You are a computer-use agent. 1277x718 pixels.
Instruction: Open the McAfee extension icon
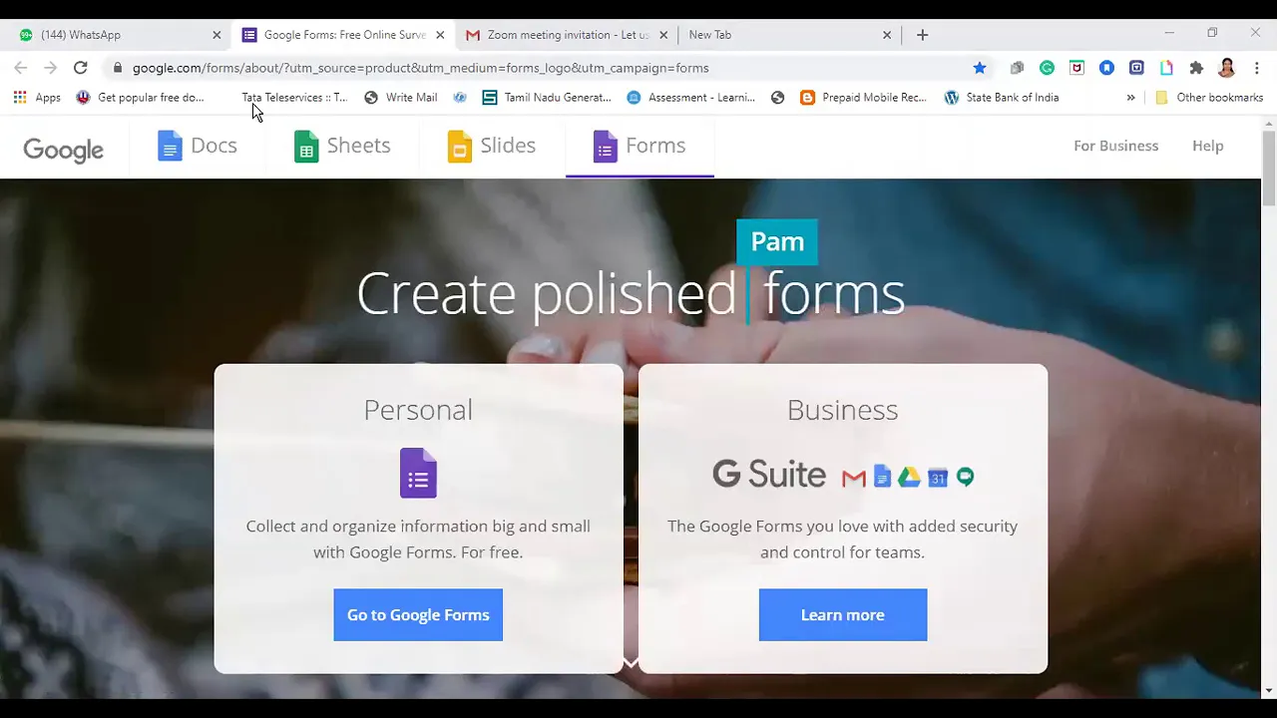(1076, 68)
